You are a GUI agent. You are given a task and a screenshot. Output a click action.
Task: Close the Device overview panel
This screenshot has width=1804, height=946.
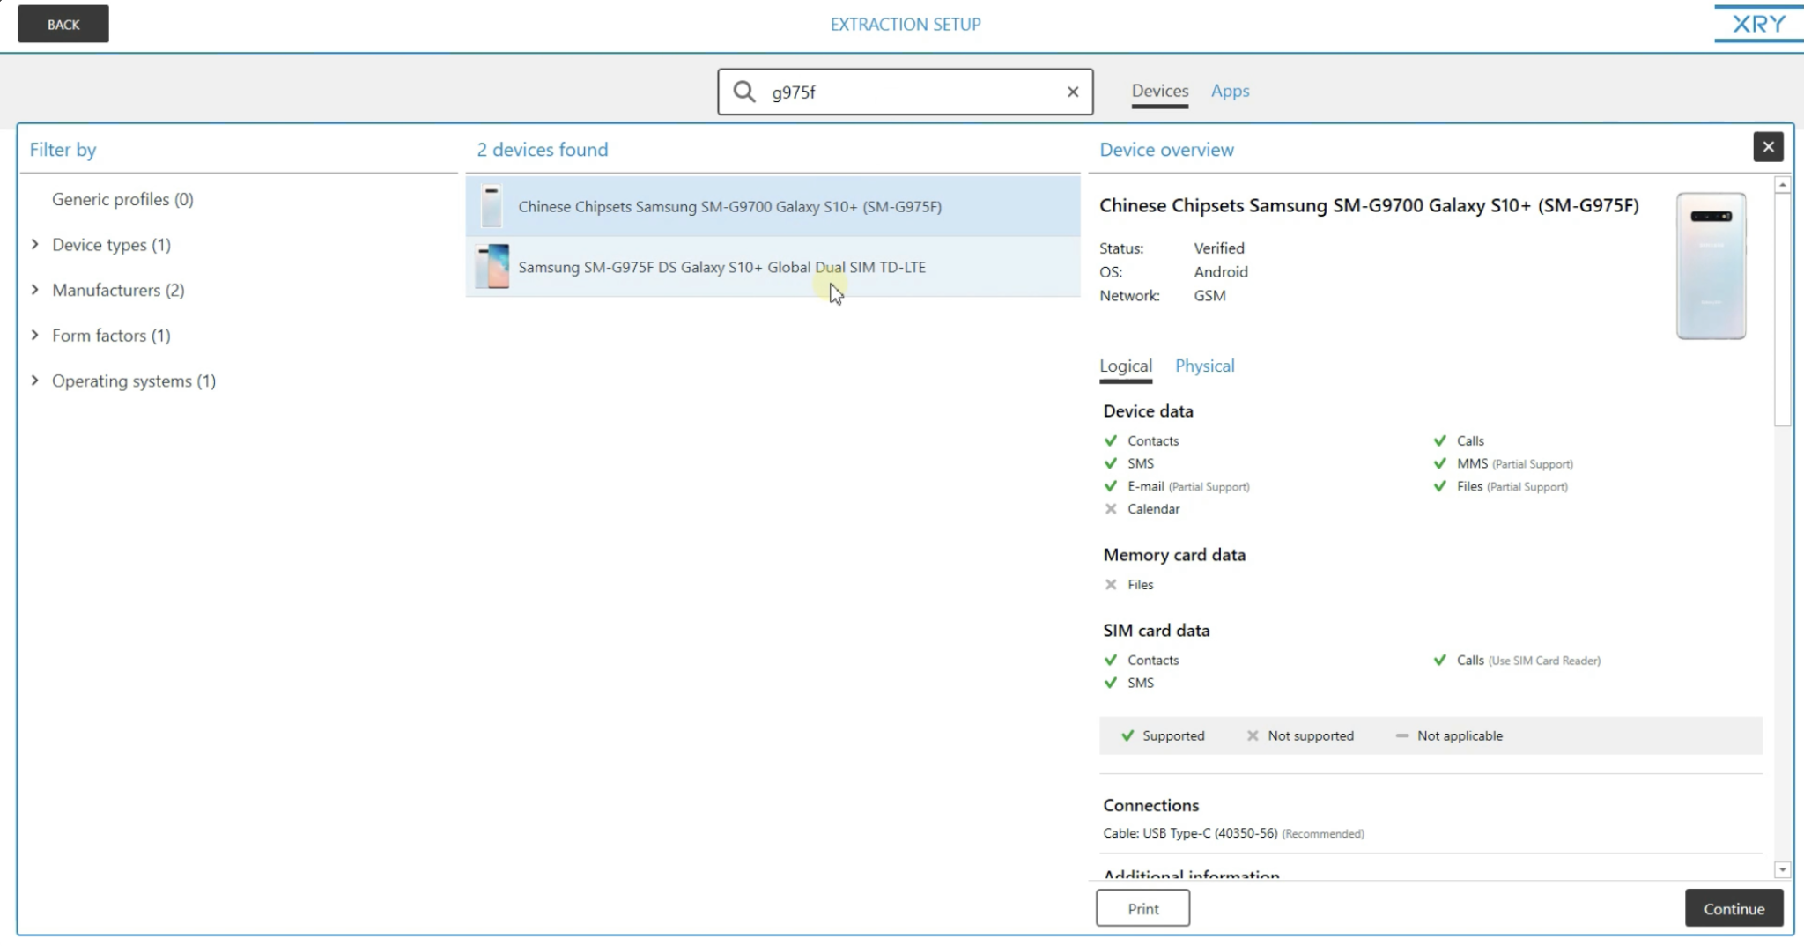pyautogui.click(x=1767, y=147)
